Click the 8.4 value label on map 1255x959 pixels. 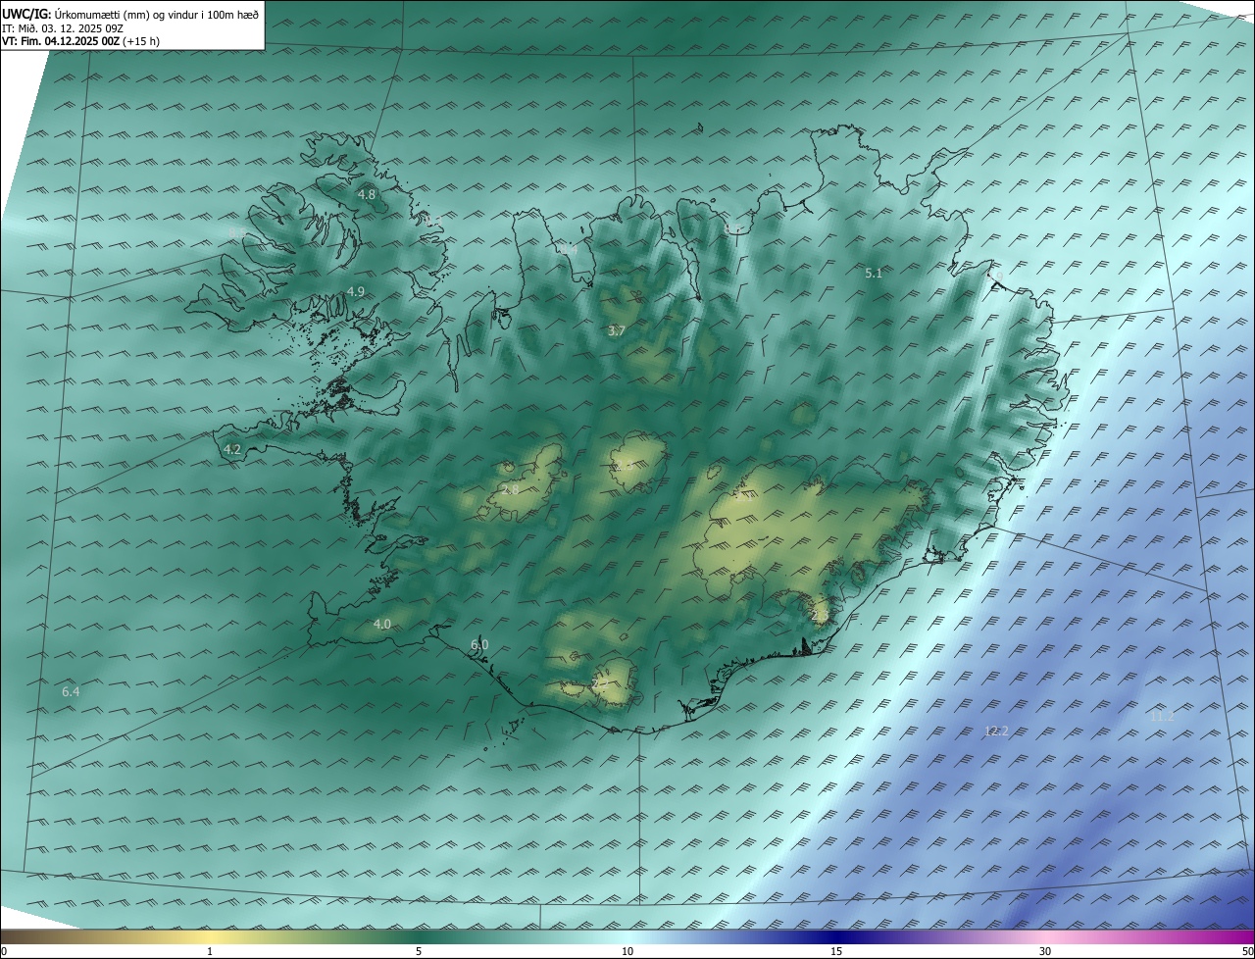(569, 250)
